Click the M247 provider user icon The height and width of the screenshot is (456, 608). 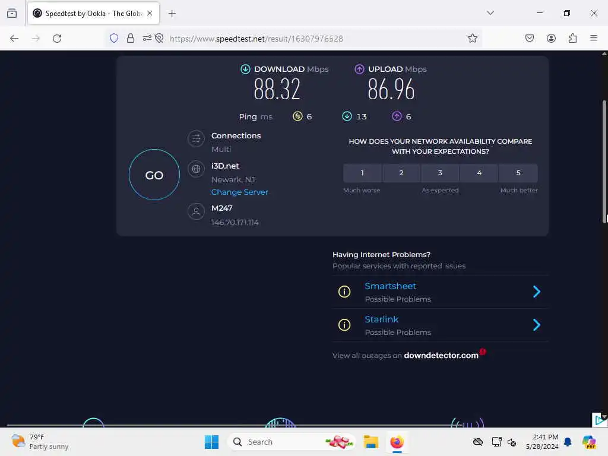pos(196,211)
